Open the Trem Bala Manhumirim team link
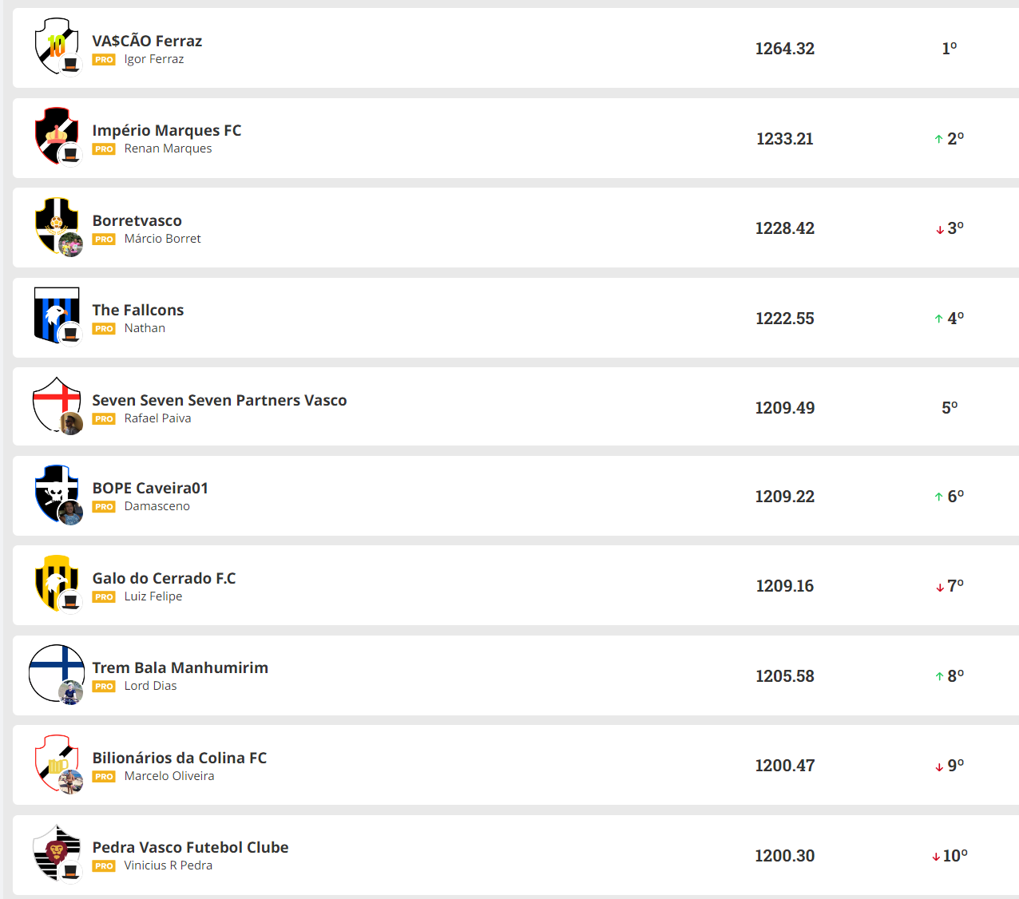This screenshot has height=899, width=1019. [180, 667]
